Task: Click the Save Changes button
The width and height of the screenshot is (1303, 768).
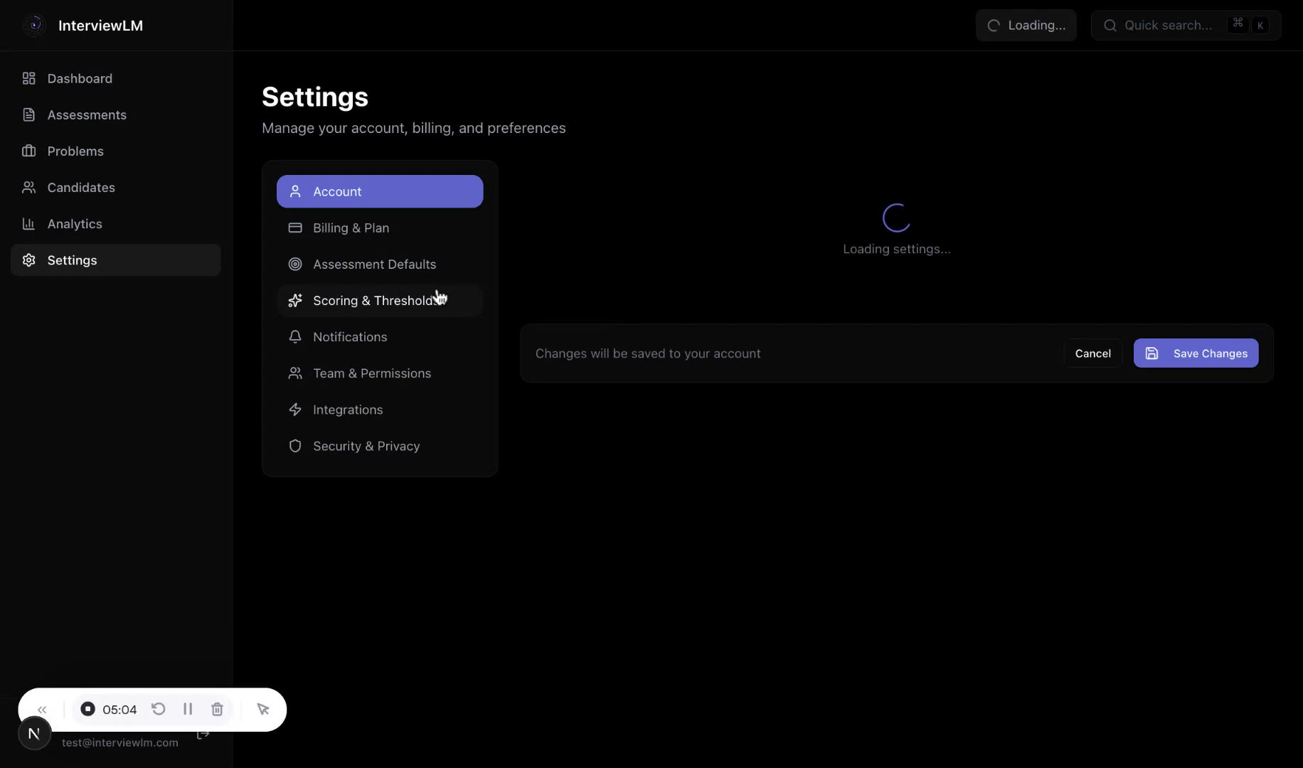Action: point(1196,353)
